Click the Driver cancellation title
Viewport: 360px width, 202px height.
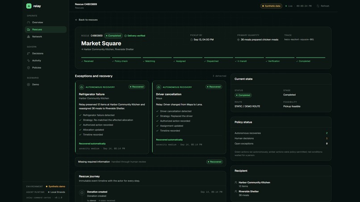coord(168,94)
